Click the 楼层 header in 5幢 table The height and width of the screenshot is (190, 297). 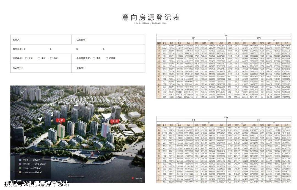[x=159, y=43]
